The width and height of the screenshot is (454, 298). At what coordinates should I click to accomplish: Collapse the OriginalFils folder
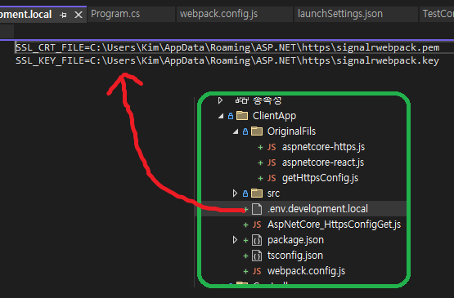(x=236, y=131)
